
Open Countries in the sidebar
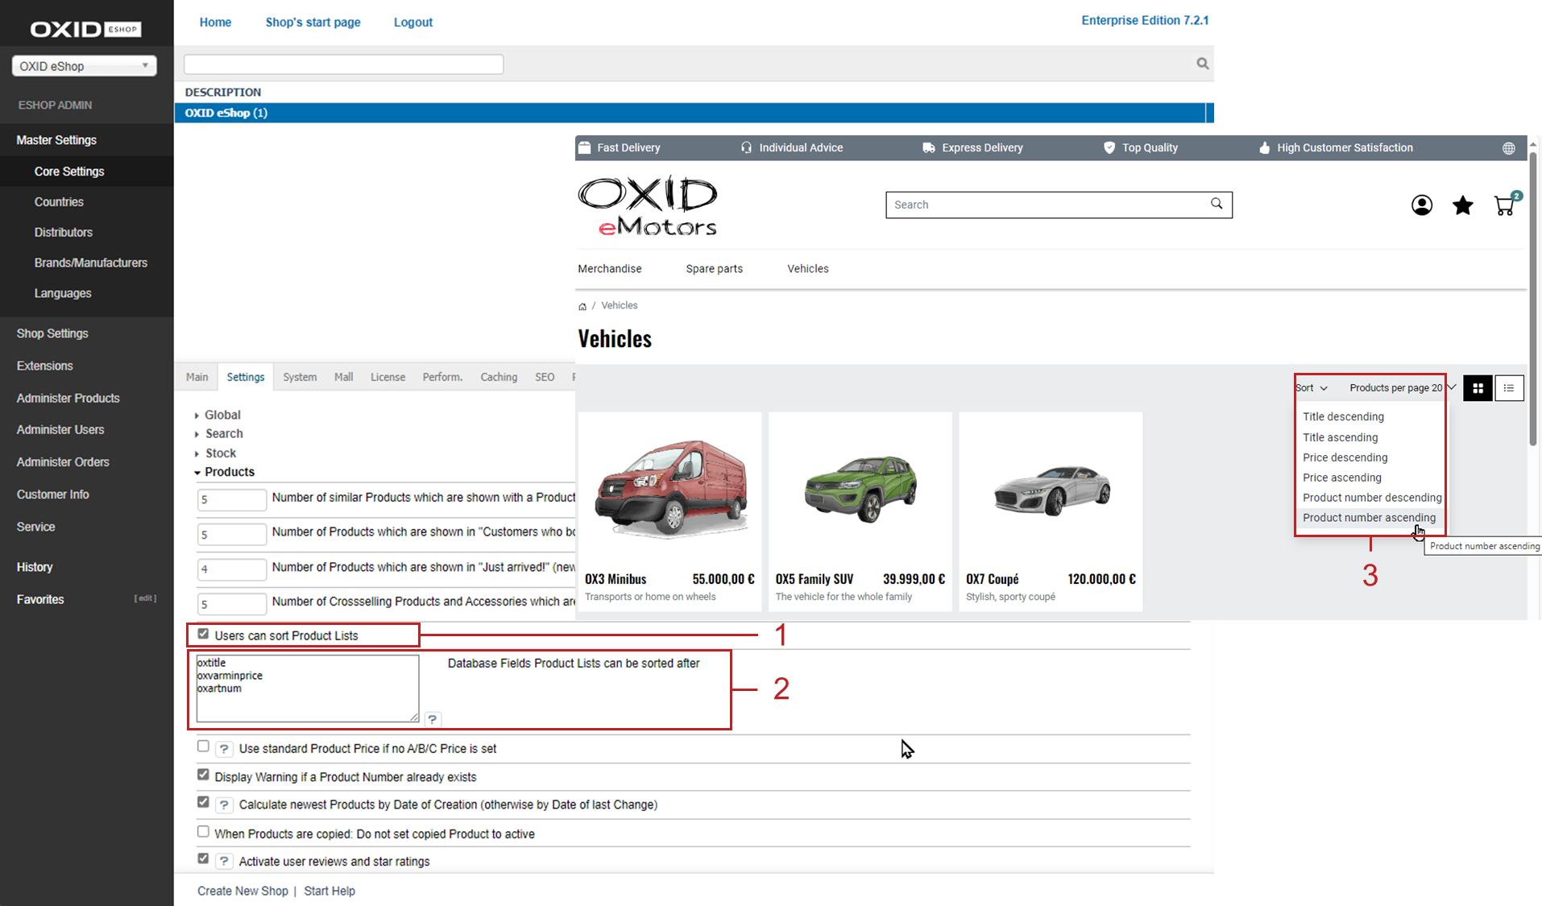pos(59,202)
